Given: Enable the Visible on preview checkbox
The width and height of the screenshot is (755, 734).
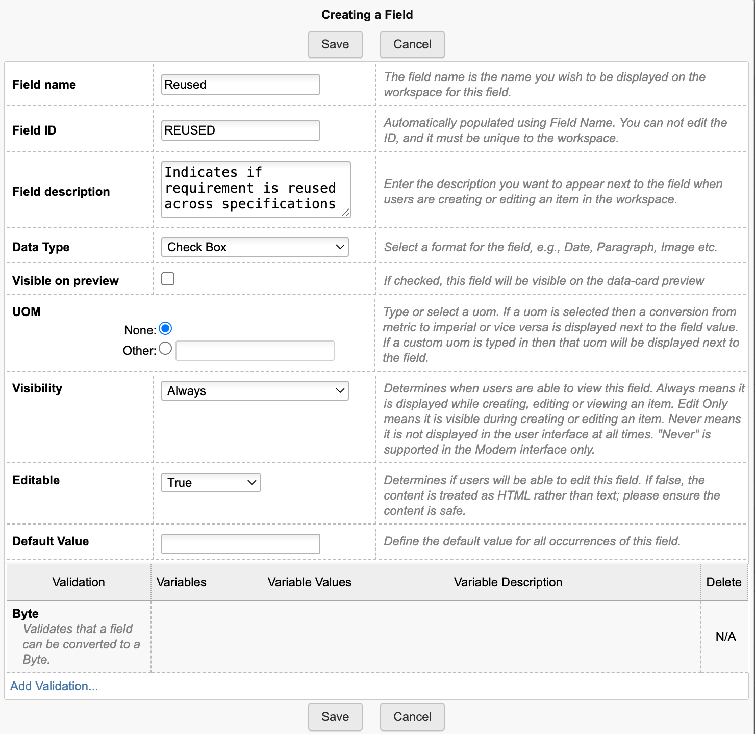Looking at the screenshot, I should coord(168,279).
